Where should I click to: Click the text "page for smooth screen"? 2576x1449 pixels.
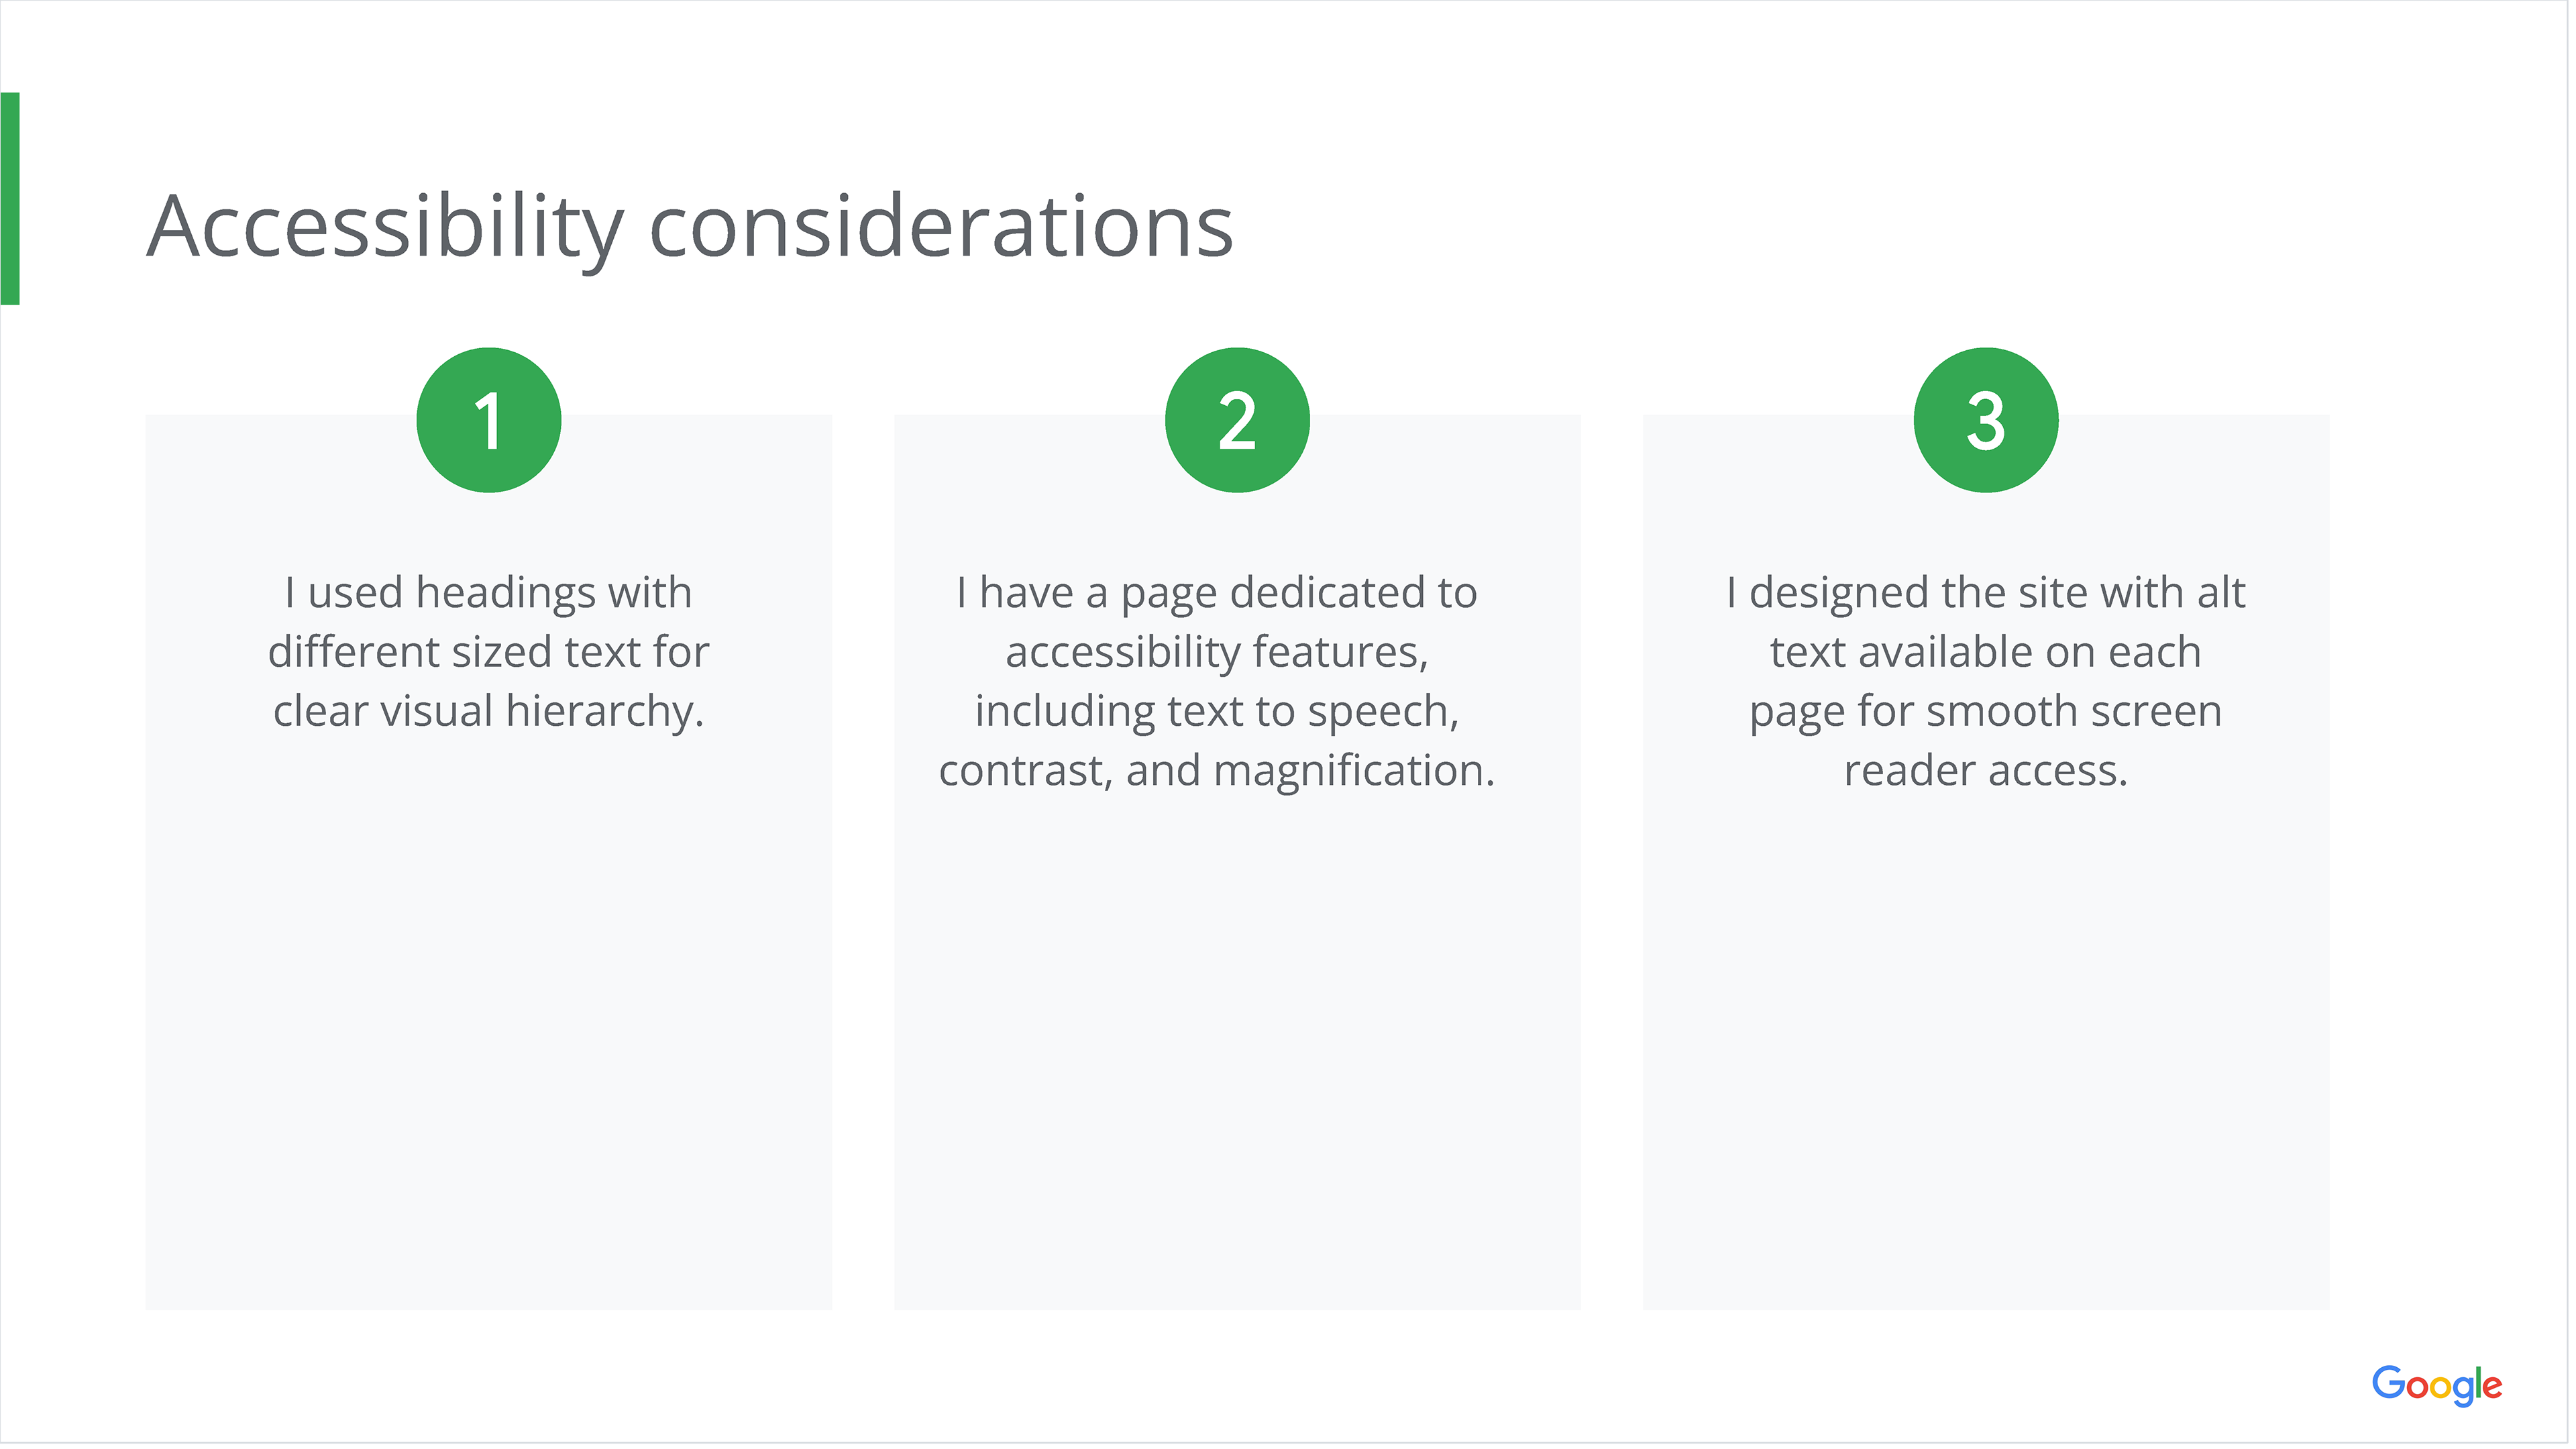pos(1985,711)
